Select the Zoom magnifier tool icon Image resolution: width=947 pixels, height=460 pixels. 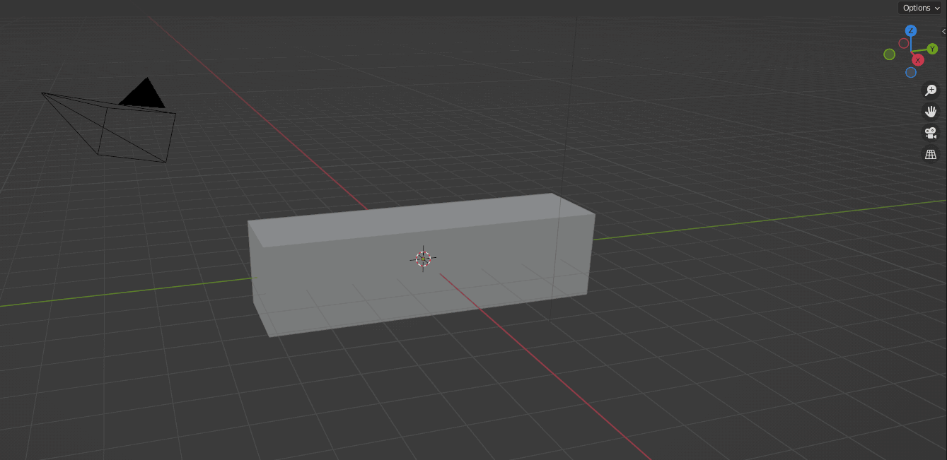tap(931, 90)
